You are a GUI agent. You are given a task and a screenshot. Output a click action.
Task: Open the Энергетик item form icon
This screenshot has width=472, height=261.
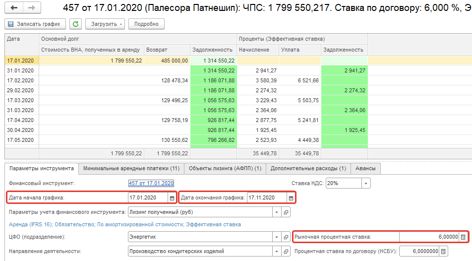point(286,237)
